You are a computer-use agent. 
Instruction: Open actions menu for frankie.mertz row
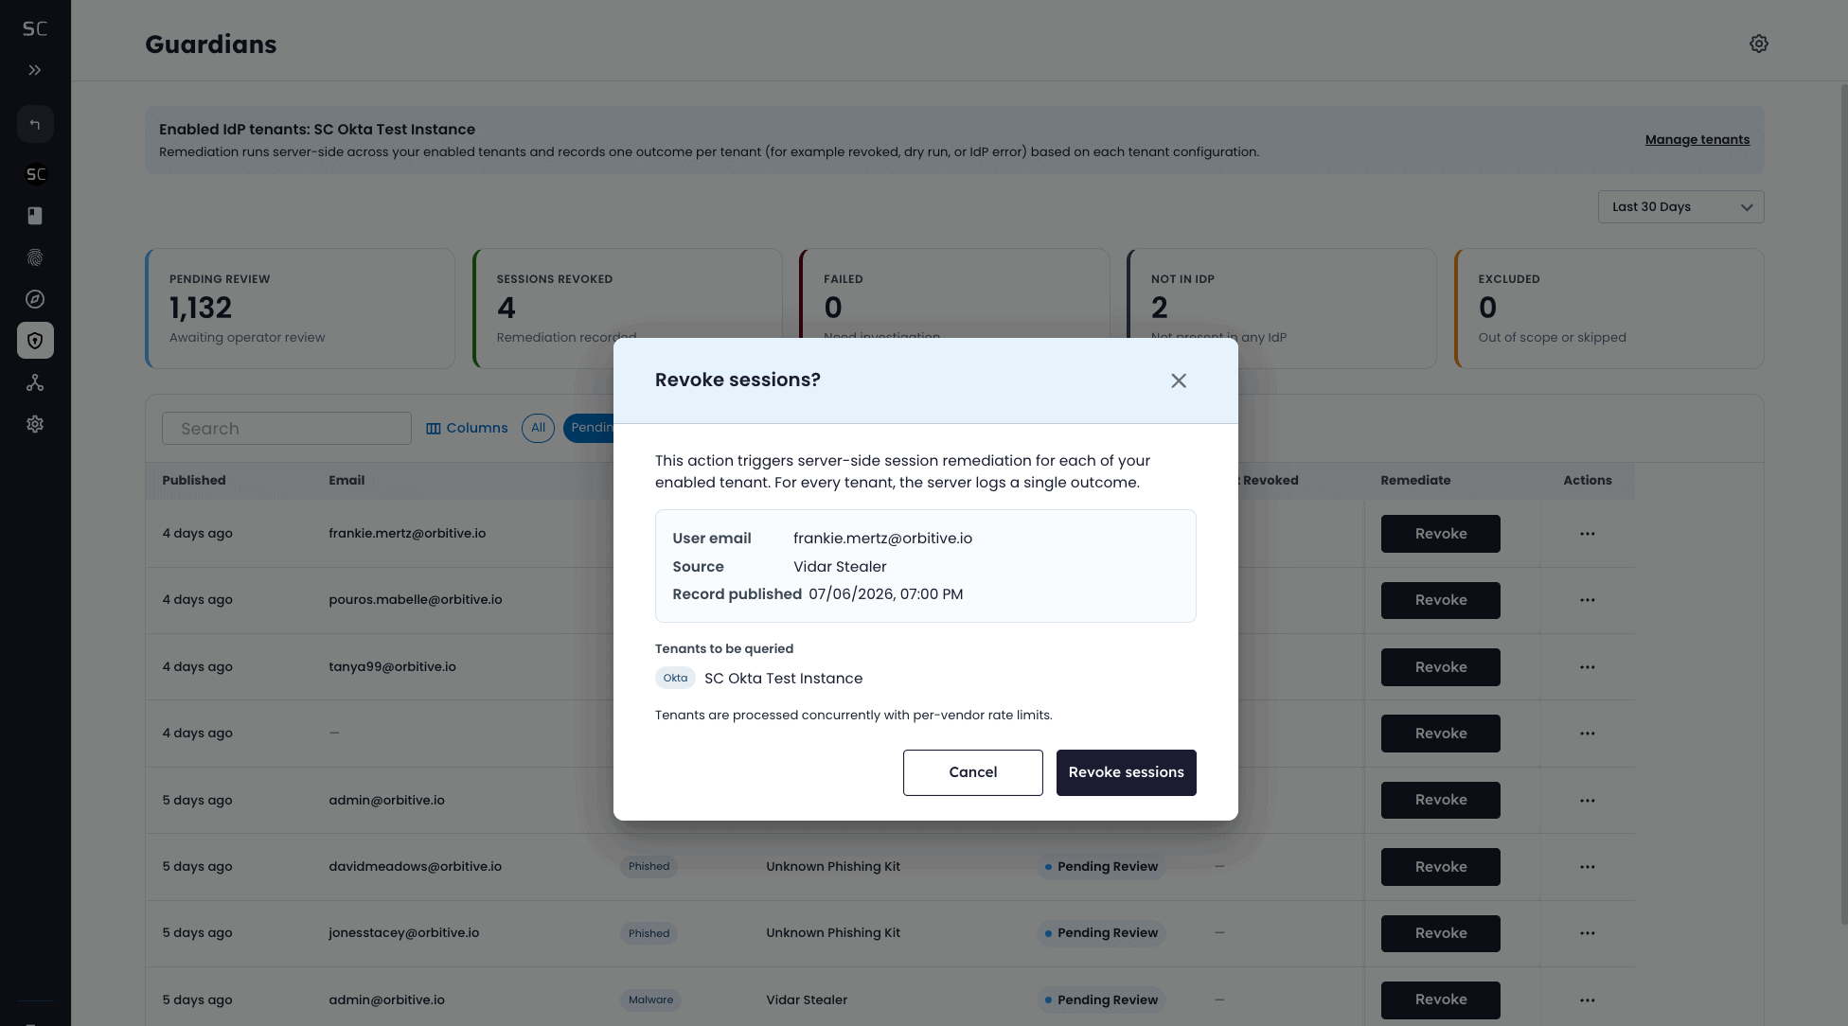click(1588, 534)
